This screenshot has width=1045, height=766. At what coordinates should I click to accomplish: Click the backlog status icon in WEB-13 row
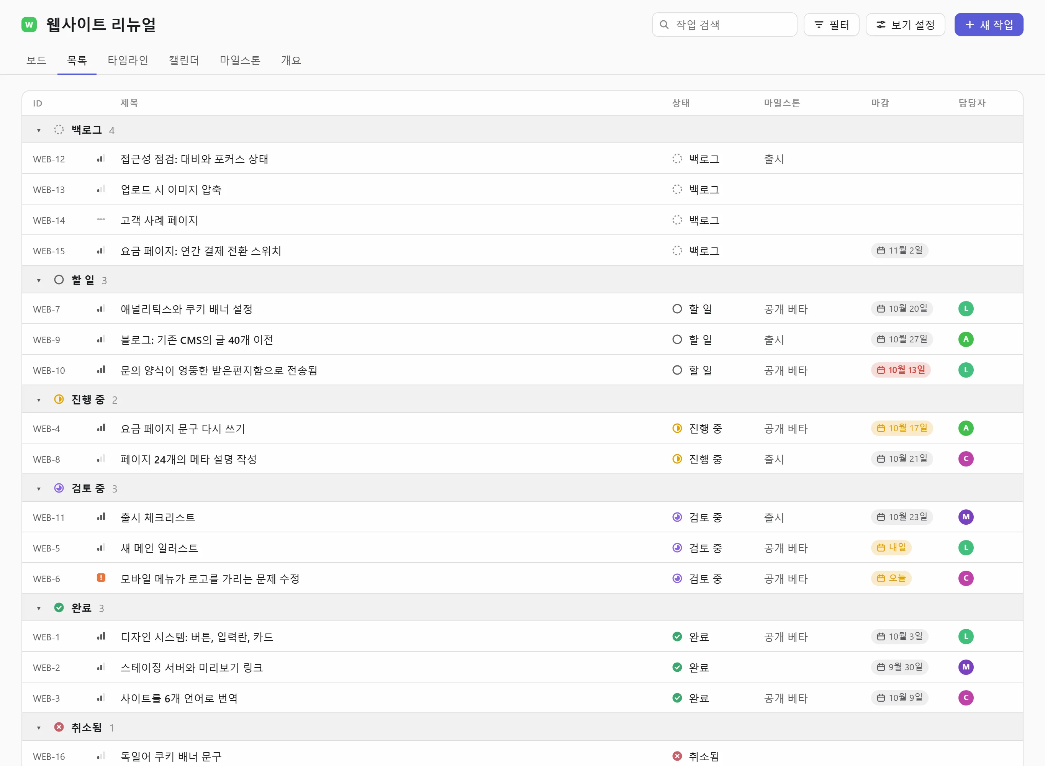677,189
